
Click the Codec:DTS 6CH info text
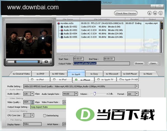coord(88,27)
